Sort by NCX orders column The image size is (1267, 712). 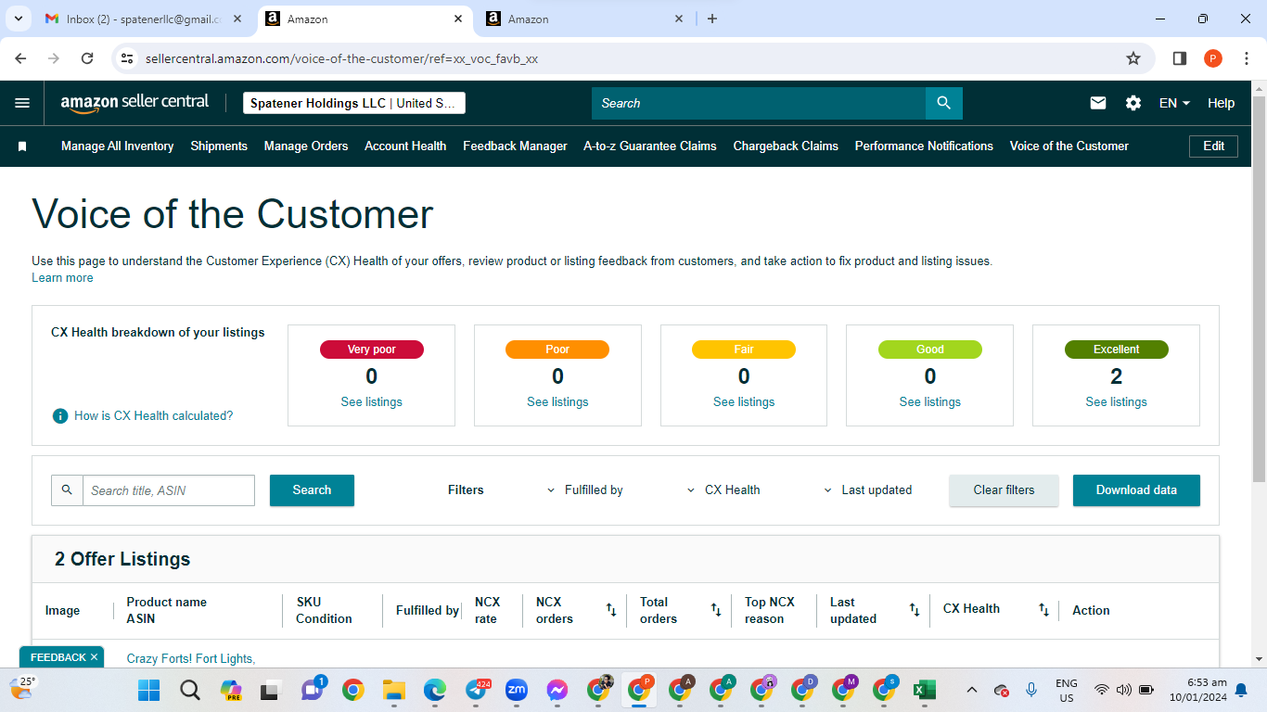611,610
